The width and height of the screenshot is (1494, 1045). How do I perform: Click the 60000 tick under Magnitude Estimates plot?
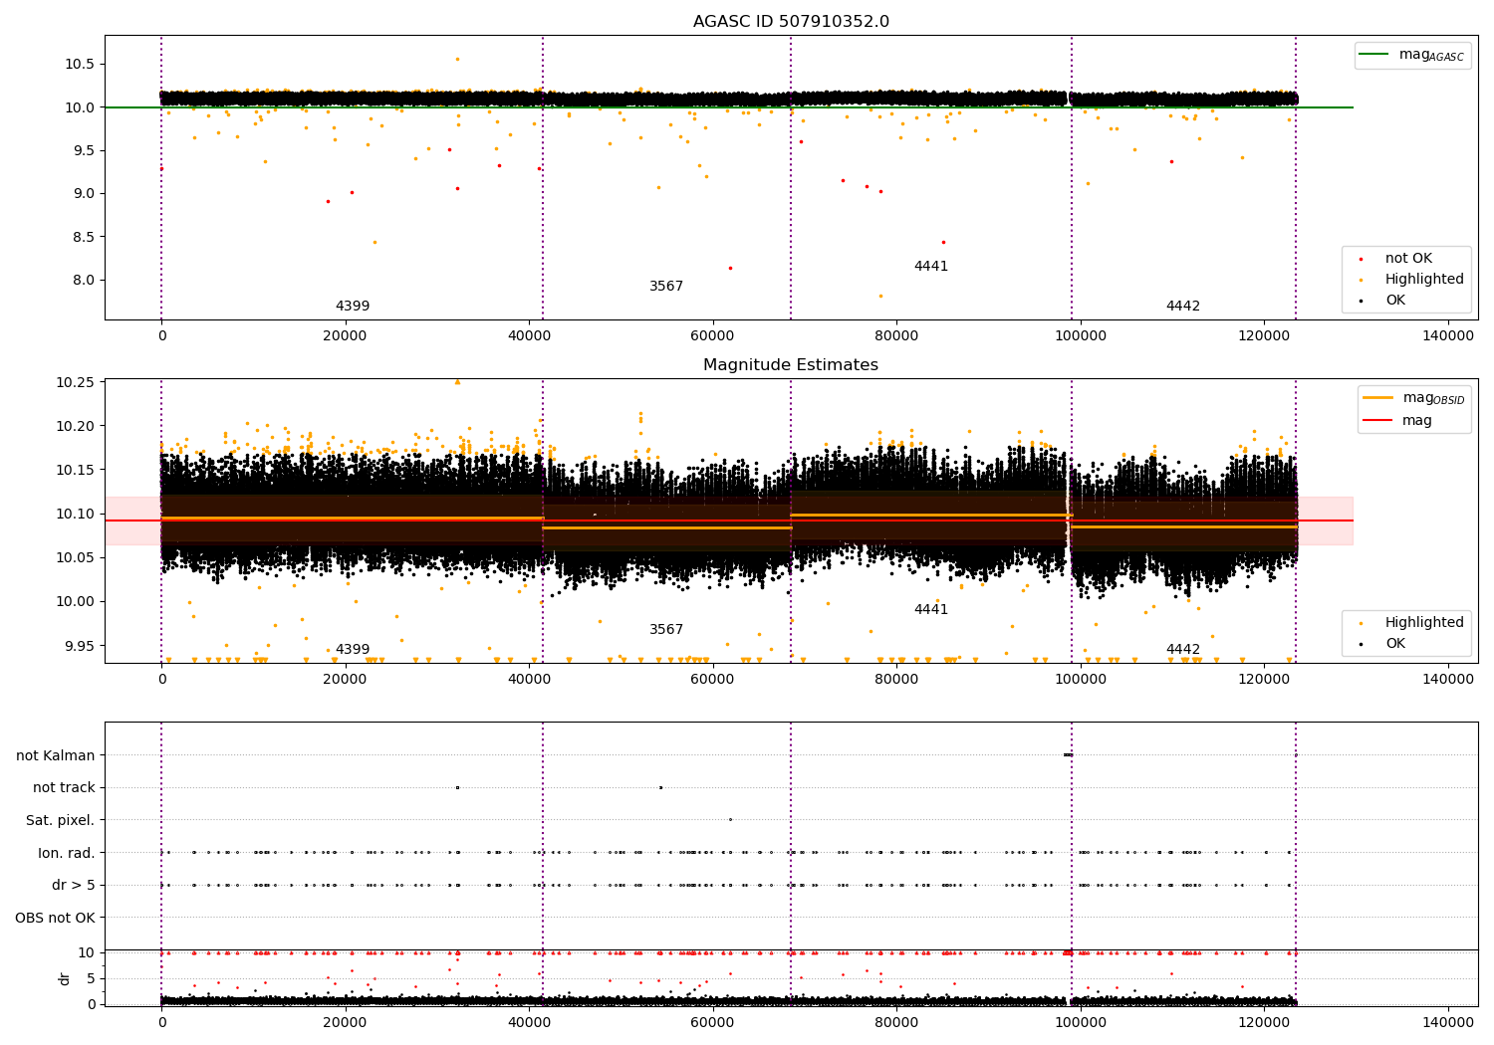[x=713, y=680]
